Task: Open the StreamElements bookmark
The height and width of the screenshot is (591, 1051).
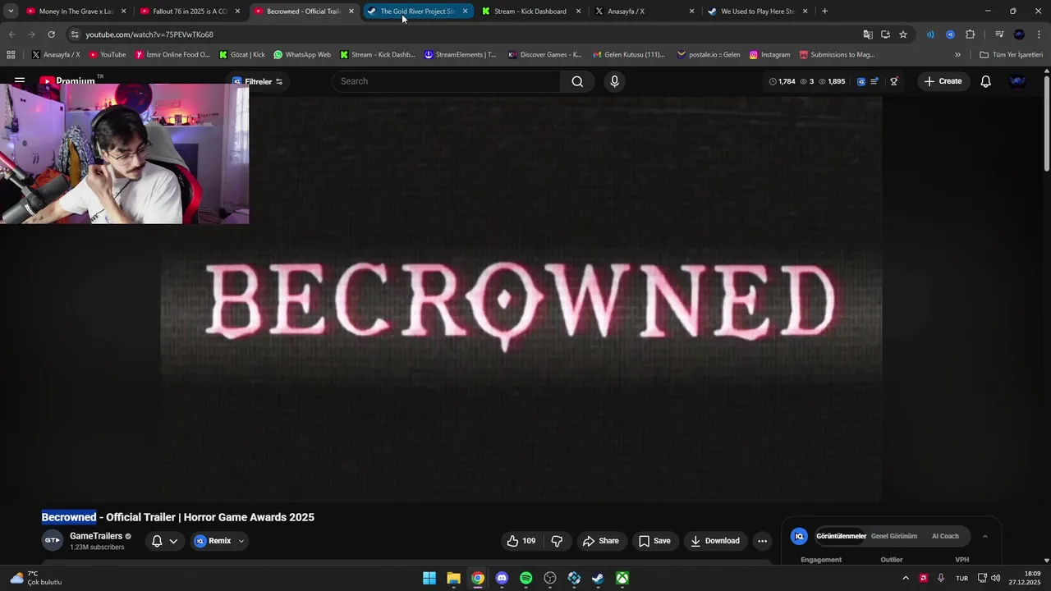Action: tap(460, 55)
